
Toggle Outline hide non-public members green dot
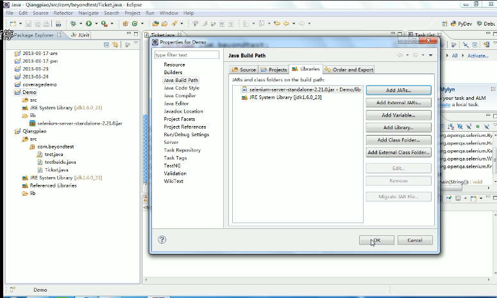[x=478, y=127]
